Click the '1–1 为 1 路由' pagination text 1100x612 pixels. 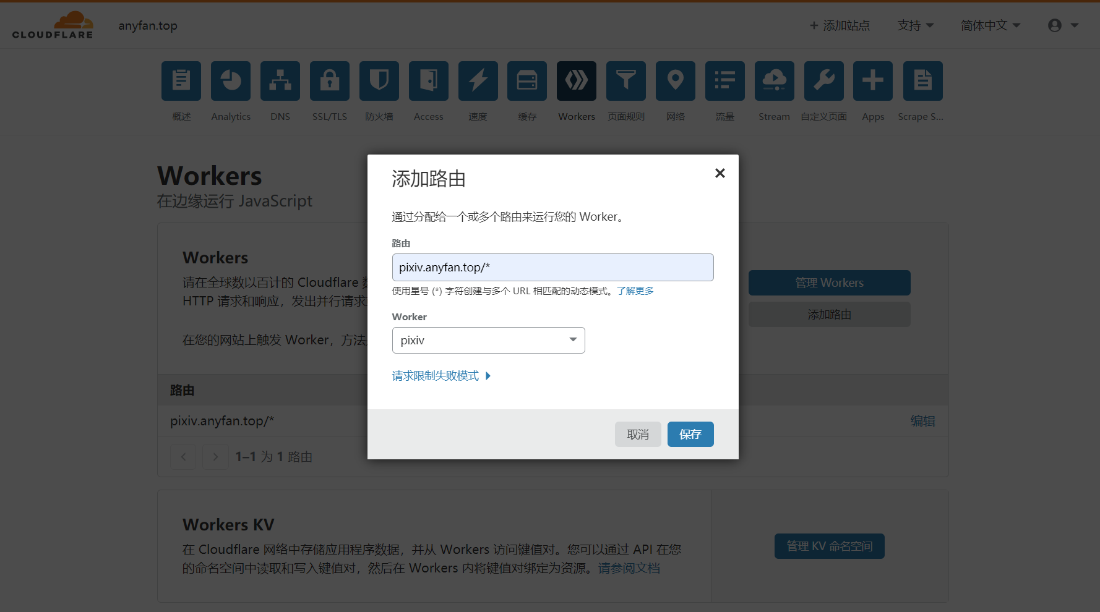click(x=274, y=457)
